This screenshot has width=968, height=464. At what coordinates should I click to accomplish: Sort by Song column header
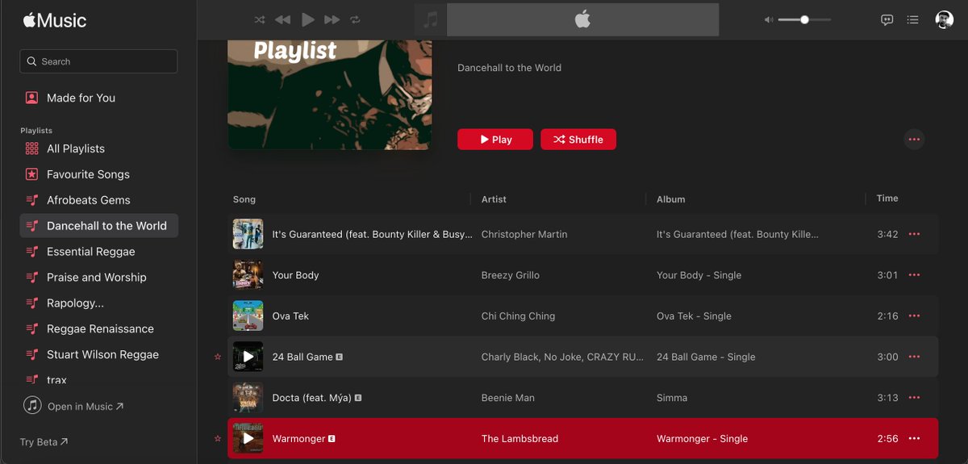tap(244, 199)
